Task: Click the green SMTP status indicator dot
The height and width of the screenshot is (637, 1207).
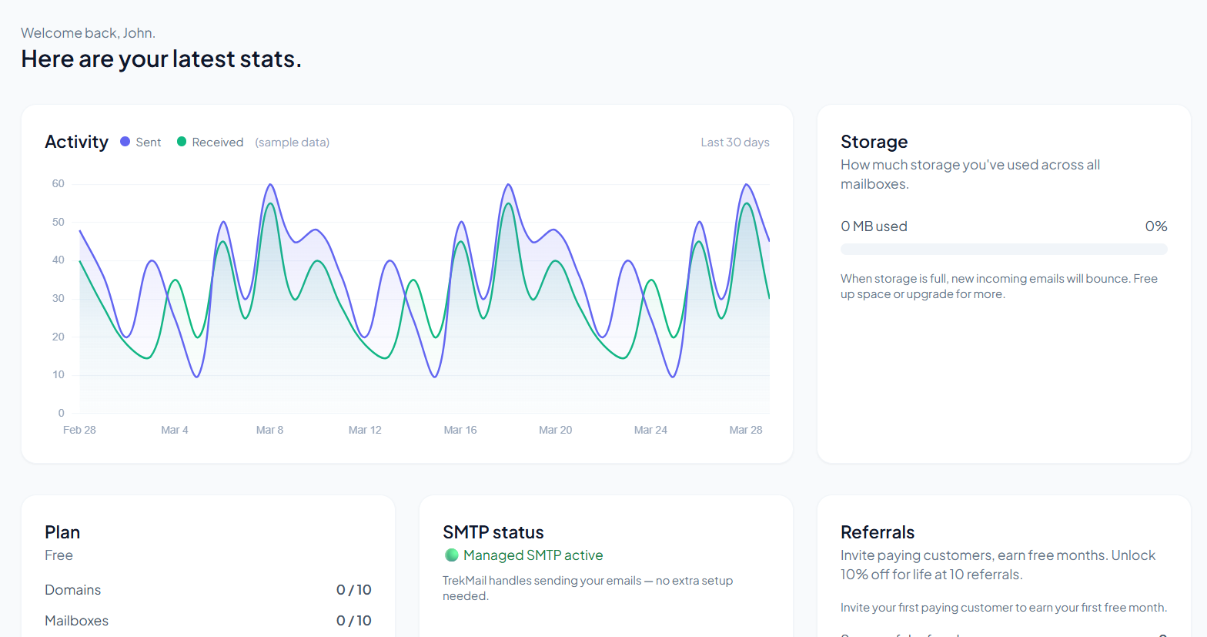Action: (452, 555)
